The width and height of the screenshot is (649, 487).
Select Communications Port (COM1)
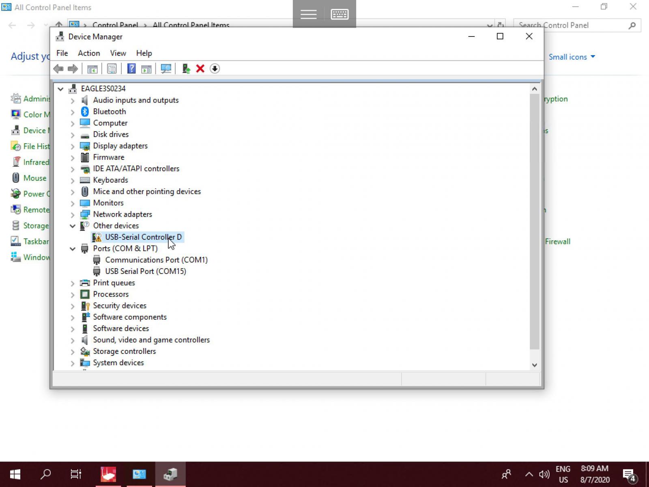click(x=156, y=260)
